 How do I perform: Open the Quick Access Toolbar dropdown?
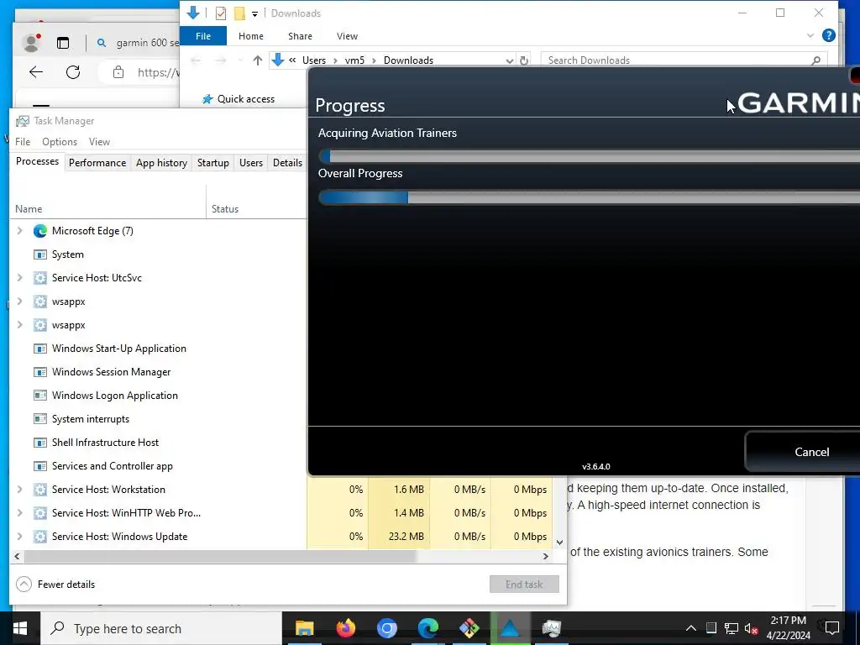(254, 13)
